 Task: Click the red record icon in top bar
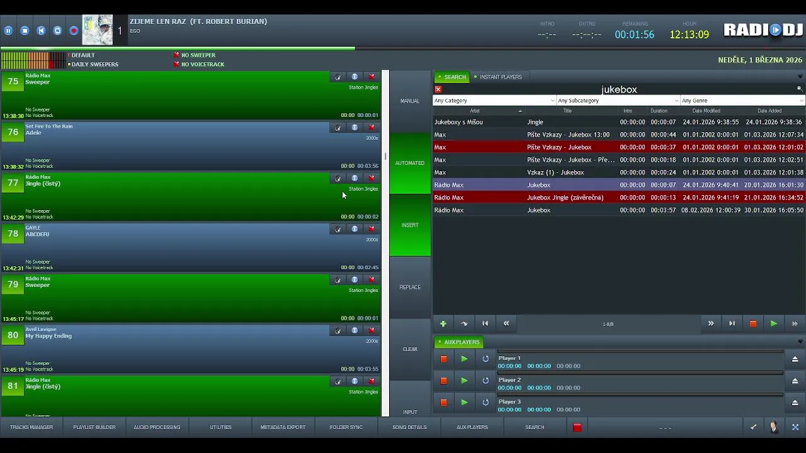click(74, 30)
